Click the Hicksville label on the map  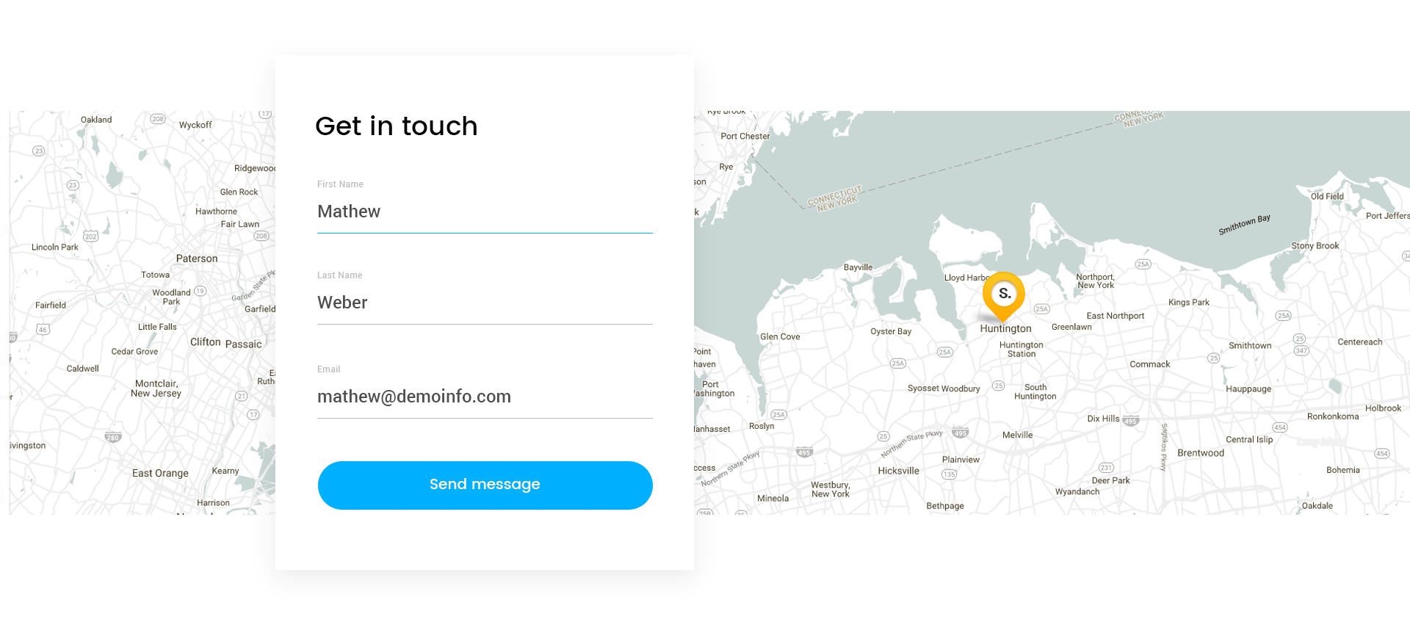pyautogui.click(x=898, y=471)
